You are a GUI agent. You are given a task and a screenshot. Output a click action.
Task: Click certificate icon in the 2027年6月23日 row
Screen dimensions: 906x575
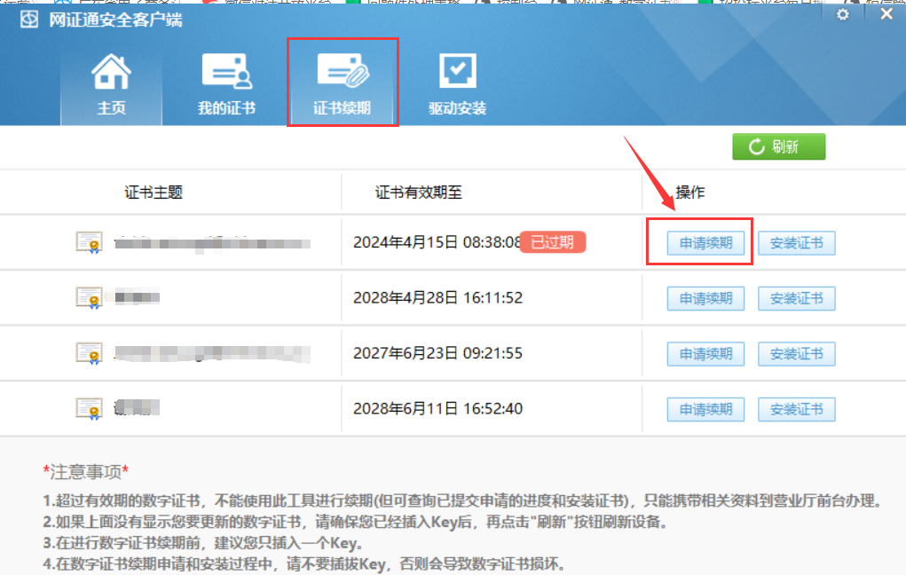click(x=90, y=353)
